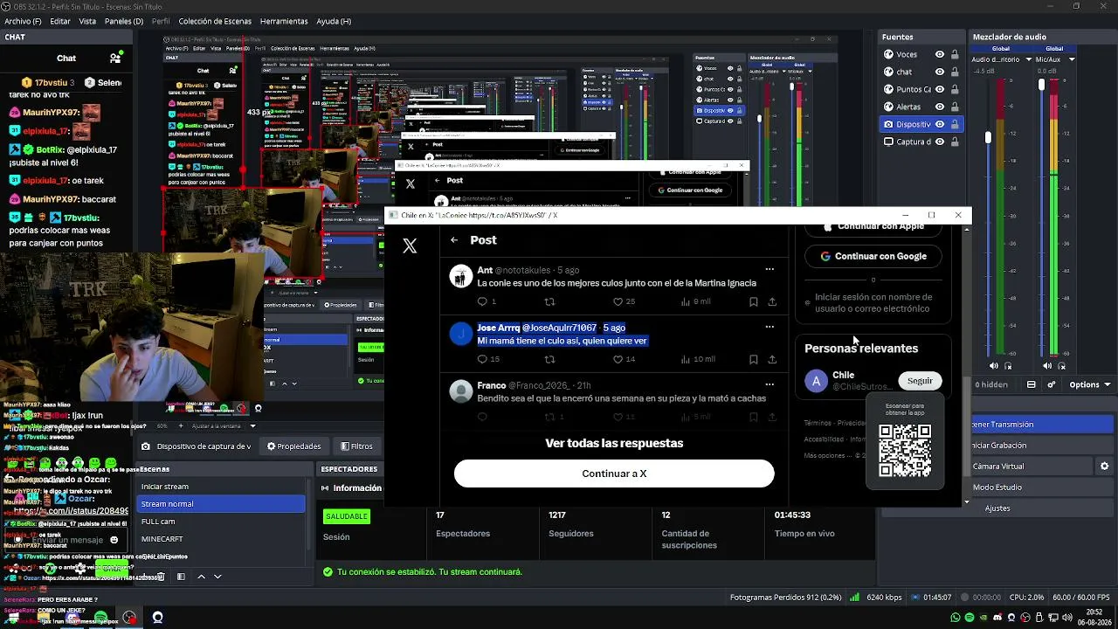Toggle lock on the Alertas source
Image resolution: width=1118 pixels, height=629 pixels.
(x=954, y=107)
